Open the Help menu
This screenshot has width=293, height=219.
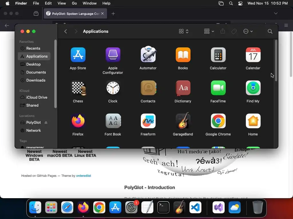pos(106,3)
